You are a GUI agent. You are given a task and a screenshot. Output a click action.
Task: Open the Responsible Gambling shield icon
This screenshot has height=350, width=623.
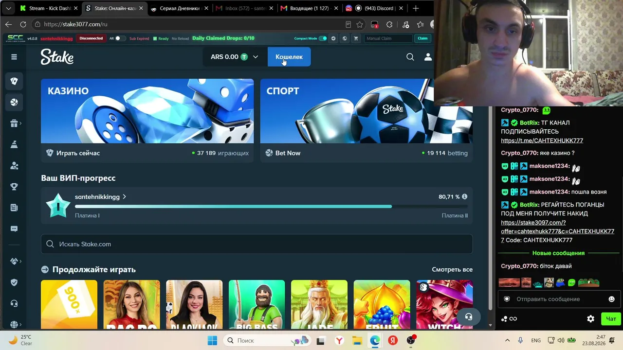[x=14, y=282]
